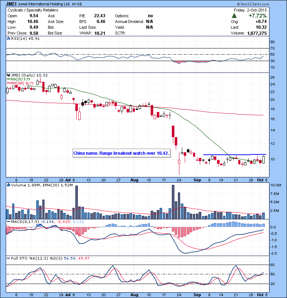Click the Bid Size label
287x298 pixels.
click(55, 33)
